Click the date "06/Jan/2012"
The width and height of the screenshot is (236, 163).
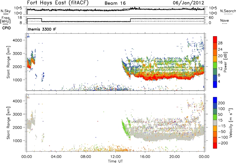(x=189, y=3)
